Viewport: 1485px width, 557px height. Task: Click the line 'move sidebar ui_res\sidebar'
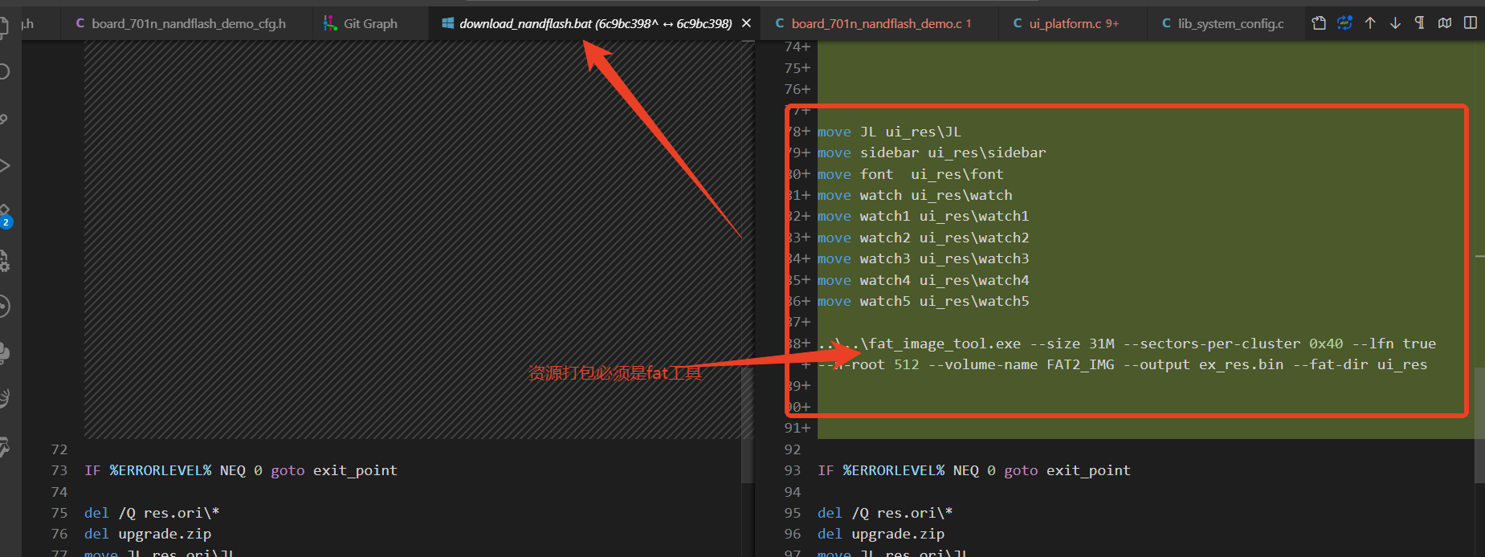click(x=932, y=152)
